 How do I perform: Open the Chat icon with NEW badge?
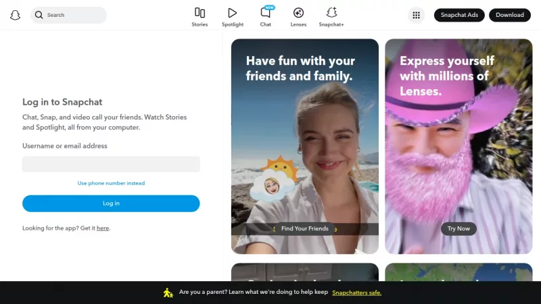click(266, 13)
